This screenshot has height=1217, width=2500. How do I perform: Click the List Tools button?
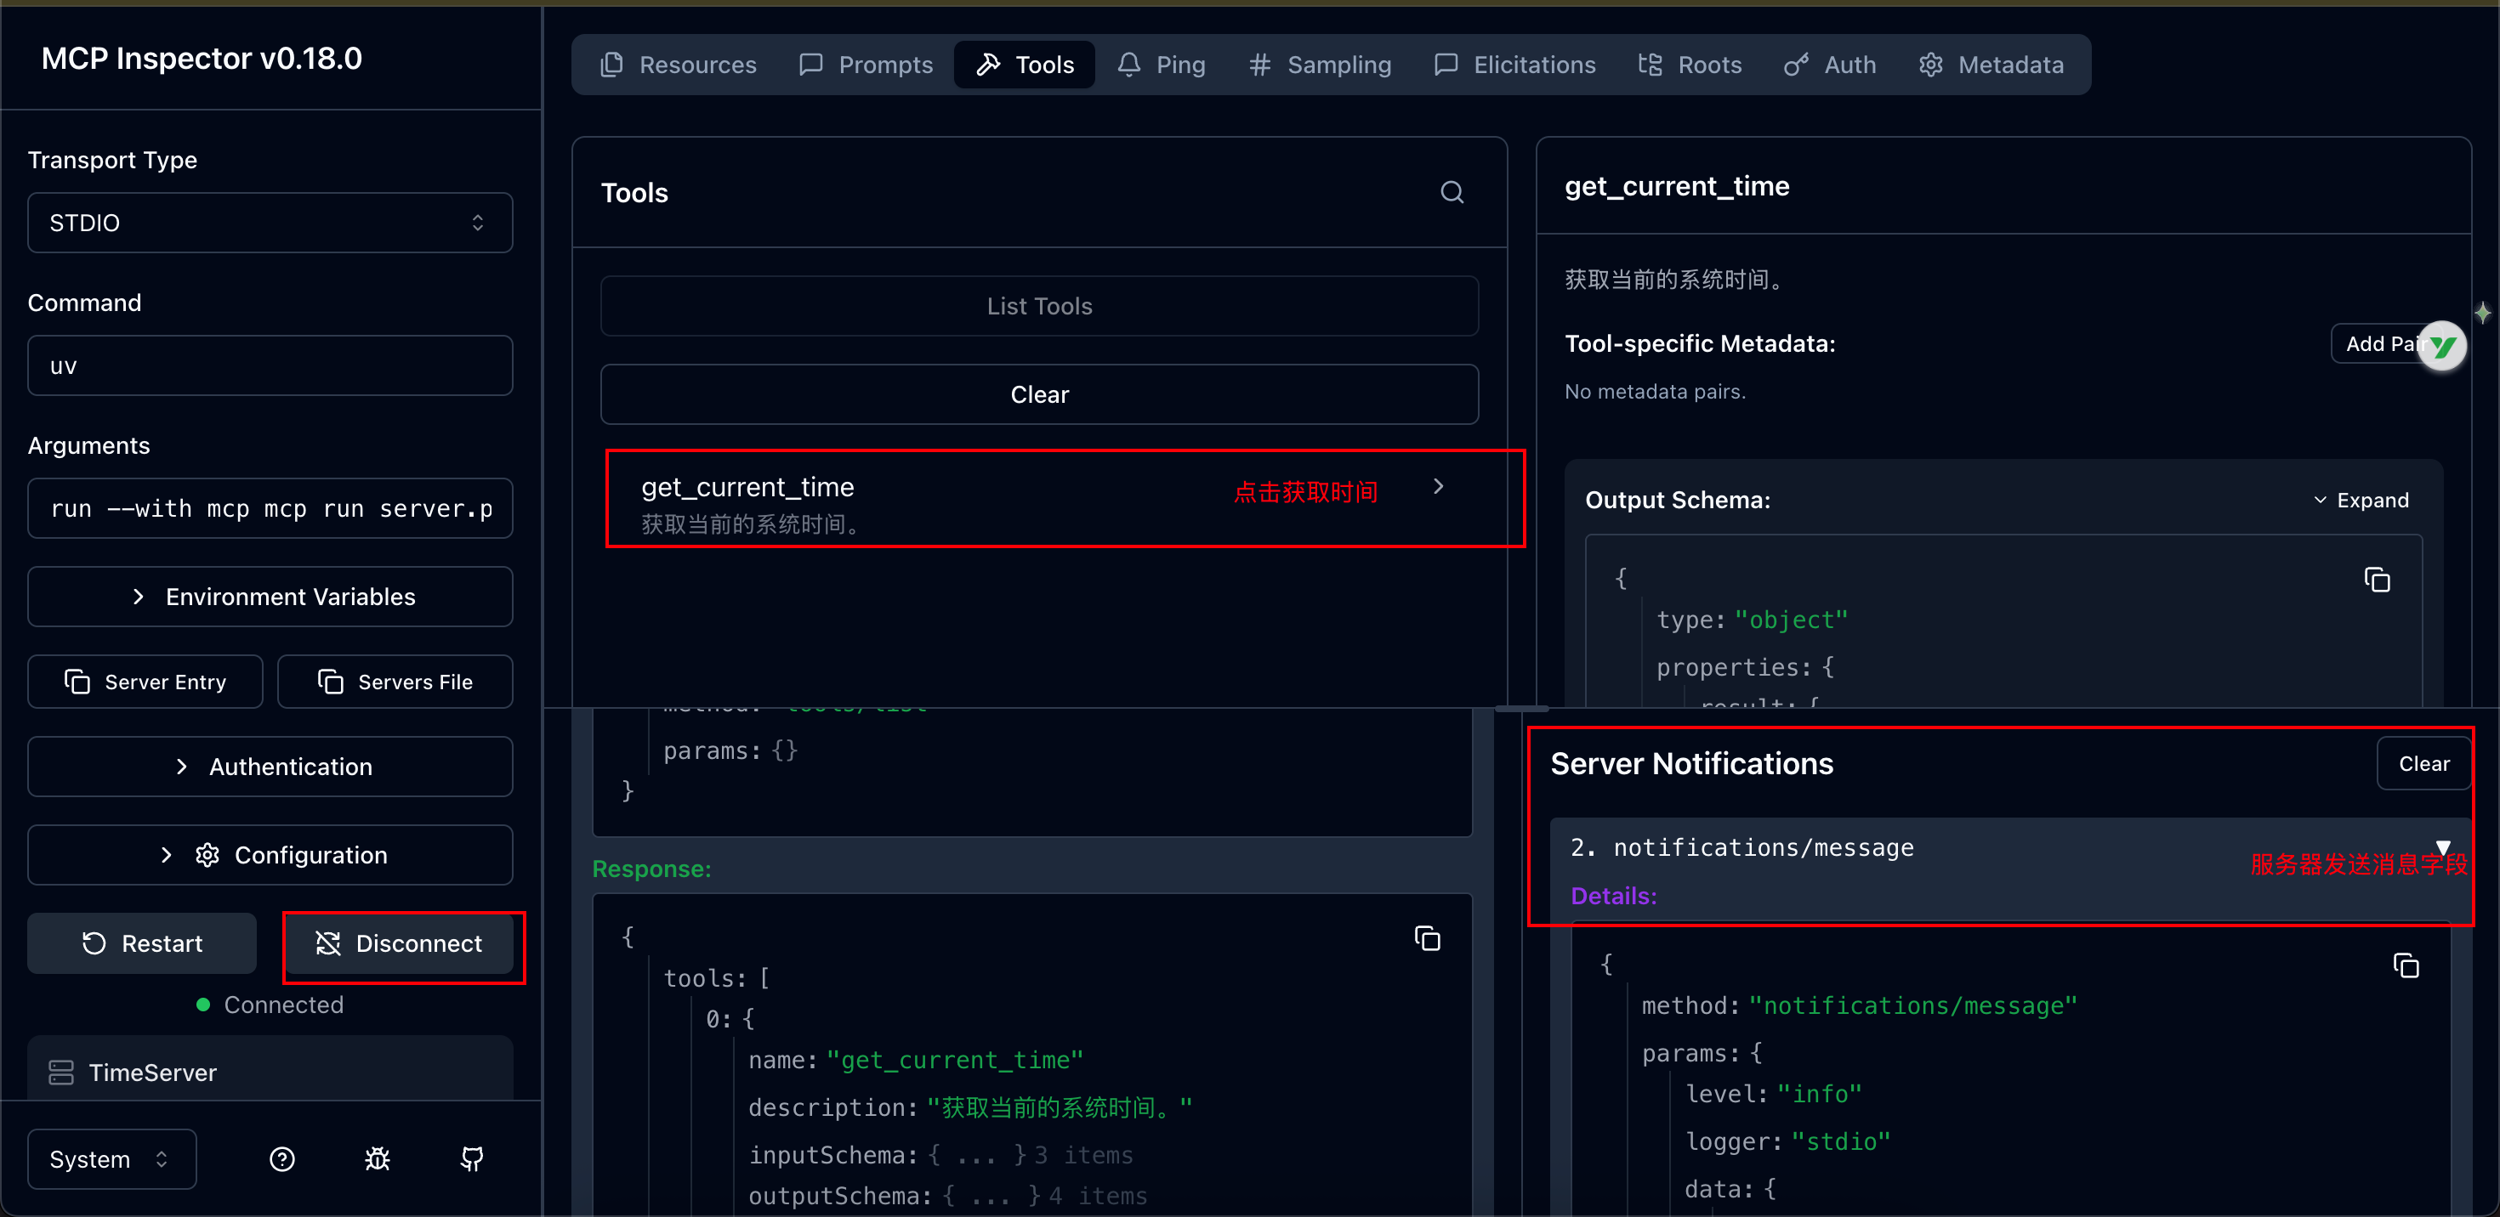[1038, 307]
